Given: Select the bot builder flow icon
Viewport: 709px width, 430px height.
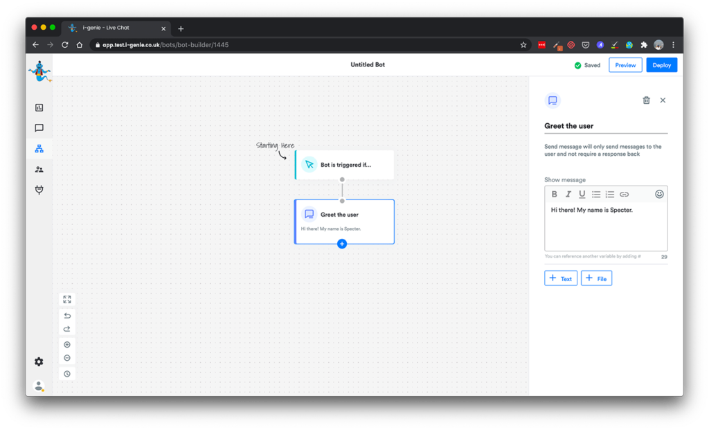Looking at the screenshot, I should point(39,149).
